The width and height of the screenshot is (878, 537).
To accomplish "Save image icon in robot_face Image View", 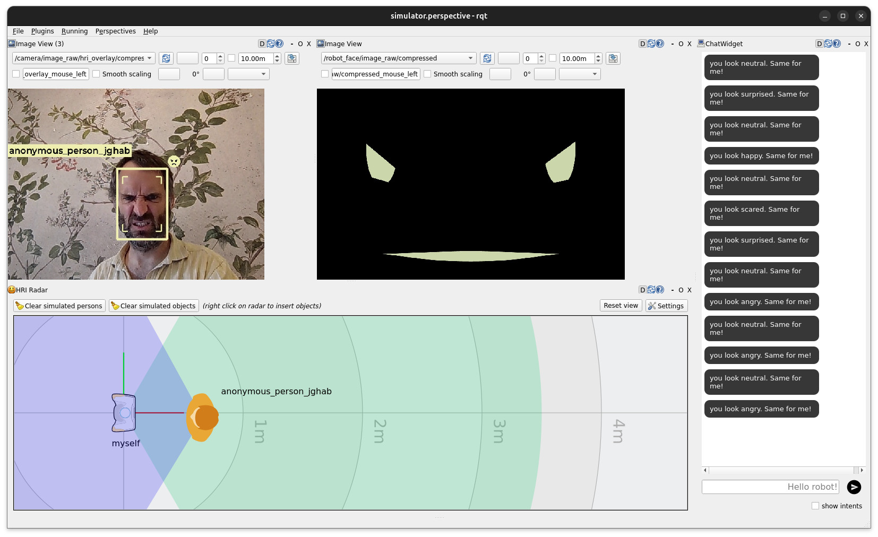I will coord(613,58).
